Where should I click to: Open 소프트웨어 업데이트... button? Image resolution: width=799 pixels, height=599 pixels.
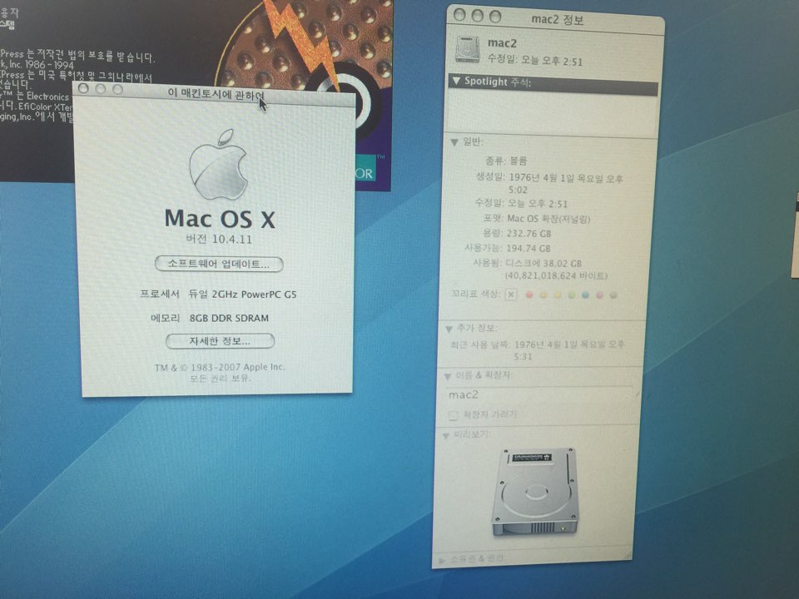tap(219, 265)
